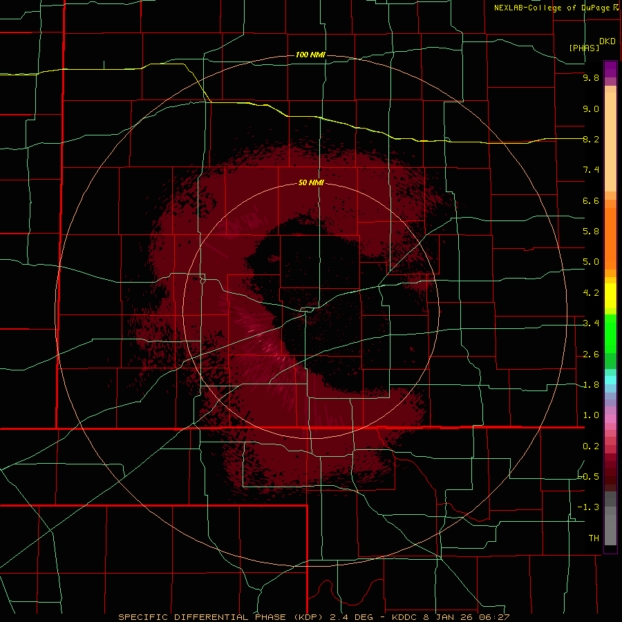The height and width of the screenshot is (622, 622).
Task: Click the 2.6 value on the color scale
Action: [591, 355]
